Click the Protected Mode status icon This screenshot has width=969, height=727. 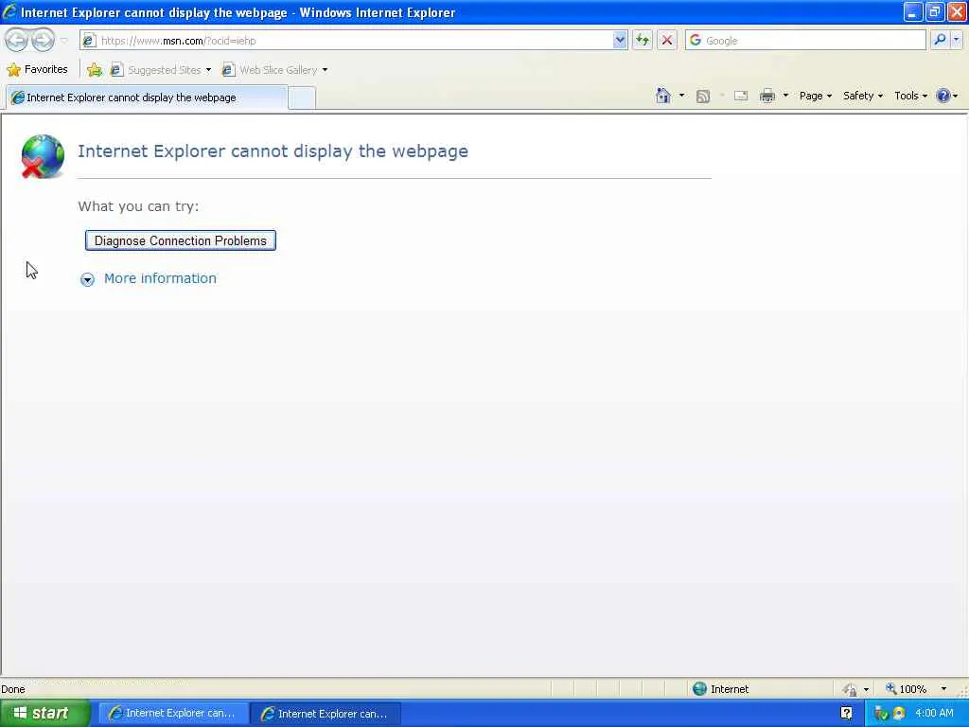[850, 689]
